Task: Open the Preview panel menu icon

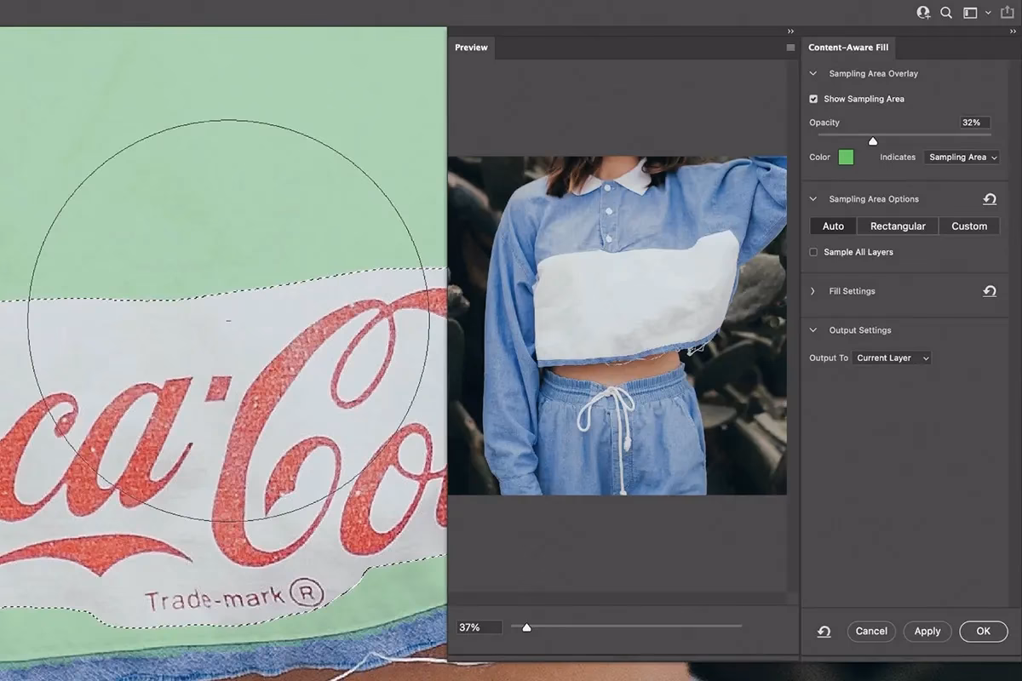Action: click(790, 48)
